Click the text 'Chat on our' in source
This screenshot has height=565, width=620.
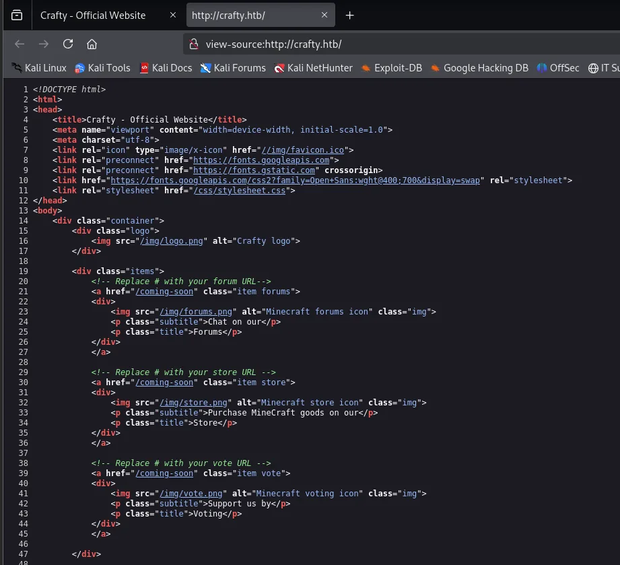[234, 322]
